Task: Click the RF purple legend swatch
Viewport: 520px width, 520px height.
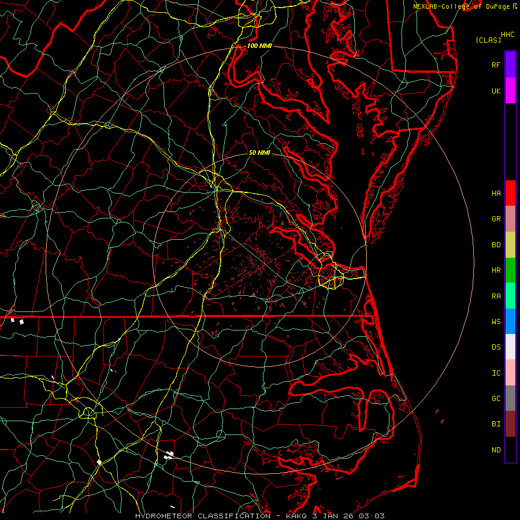Action: click(x=510, y=65)
